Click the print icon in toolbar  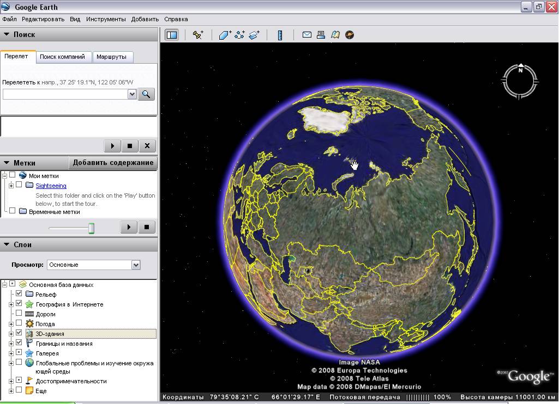tap(321, 34)
